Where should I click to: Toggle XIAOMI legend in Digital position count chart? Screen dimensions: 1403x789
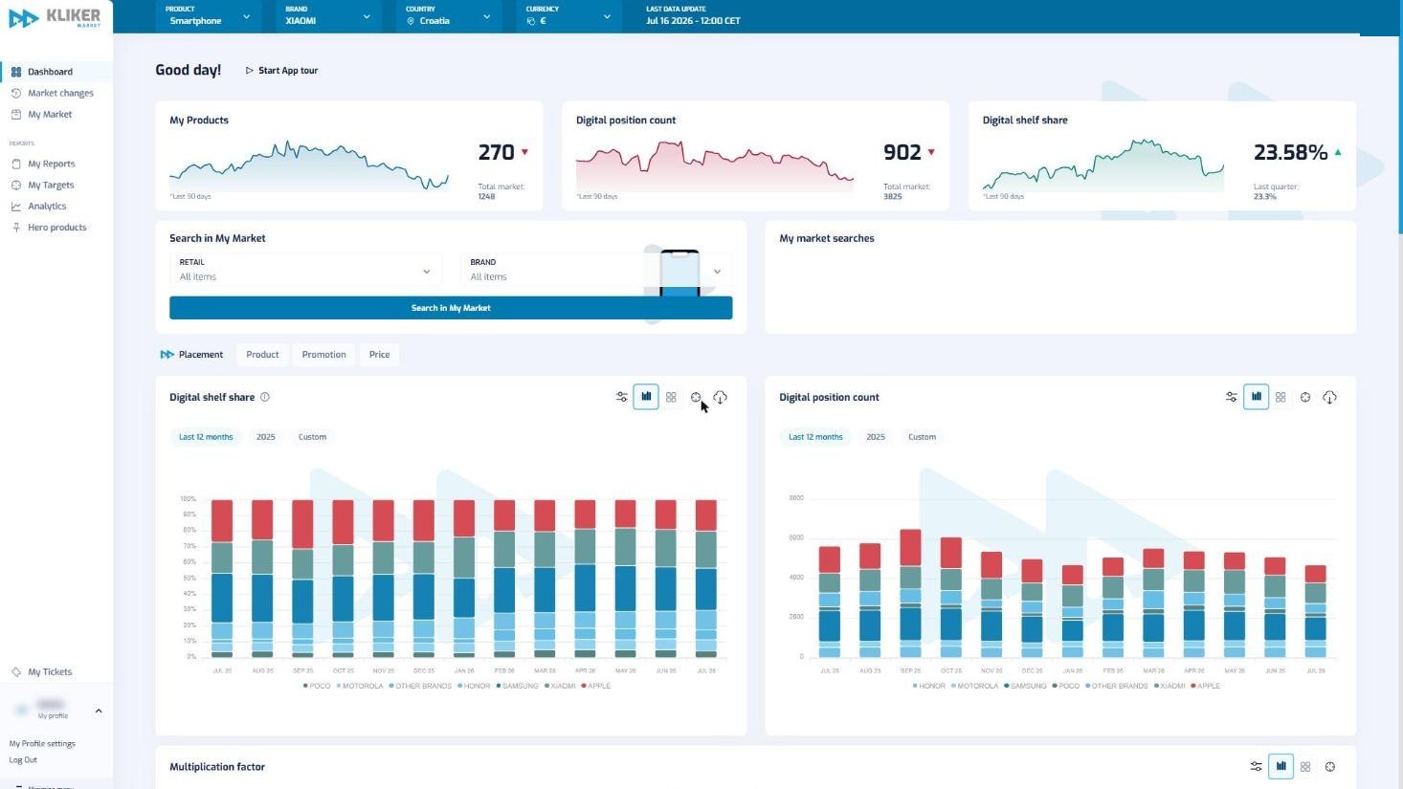tap(1169, 686)
